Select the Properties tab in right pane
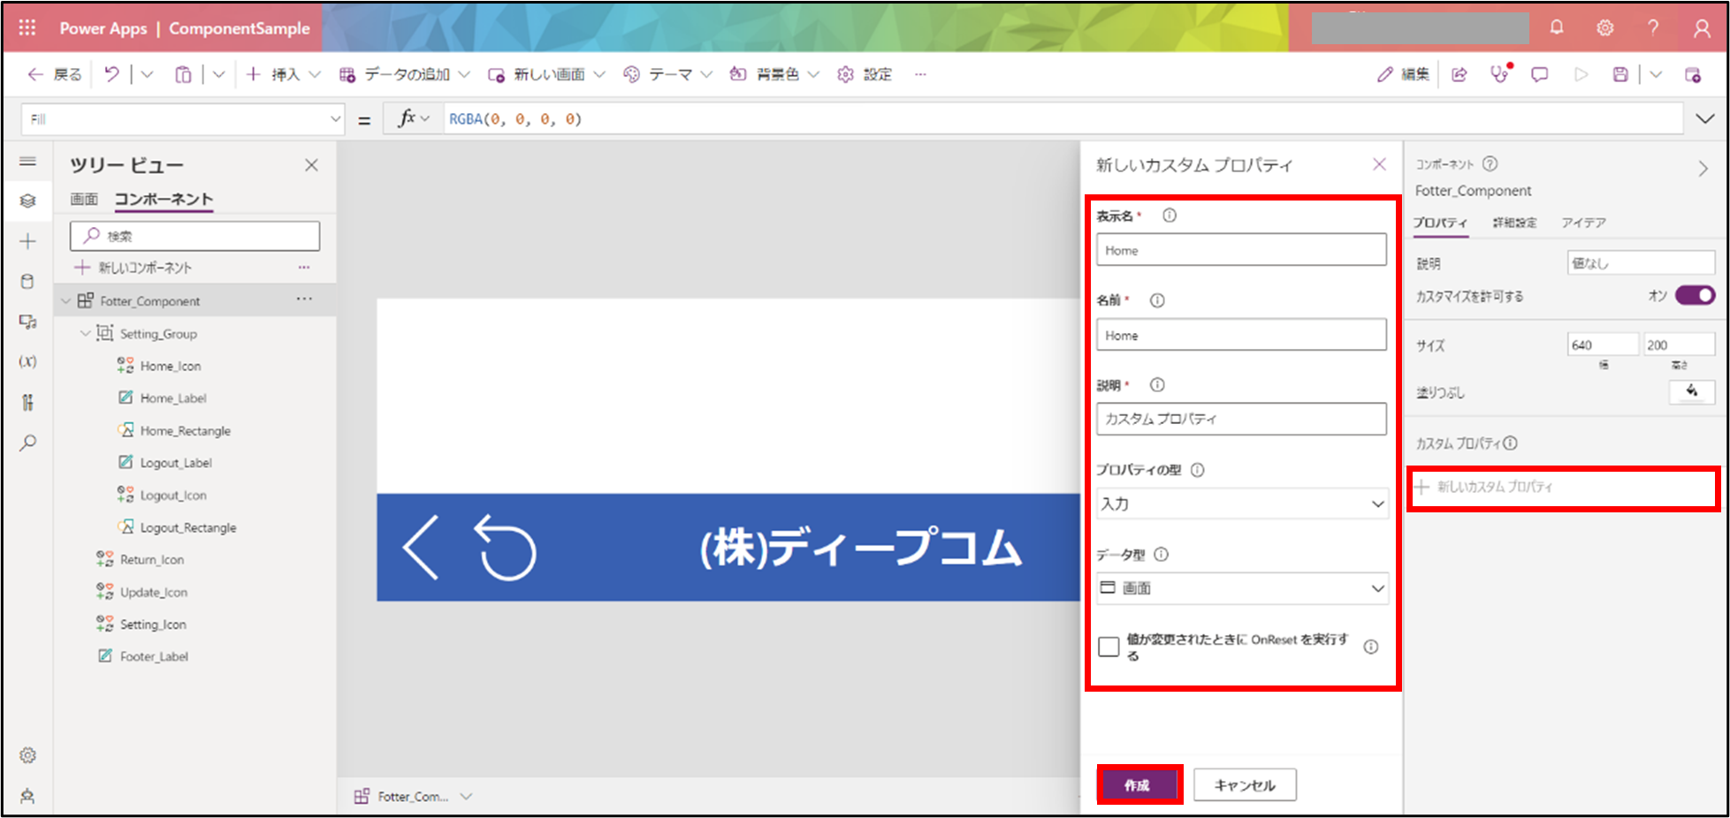The image size is (1730, 818). [1439, 223]
